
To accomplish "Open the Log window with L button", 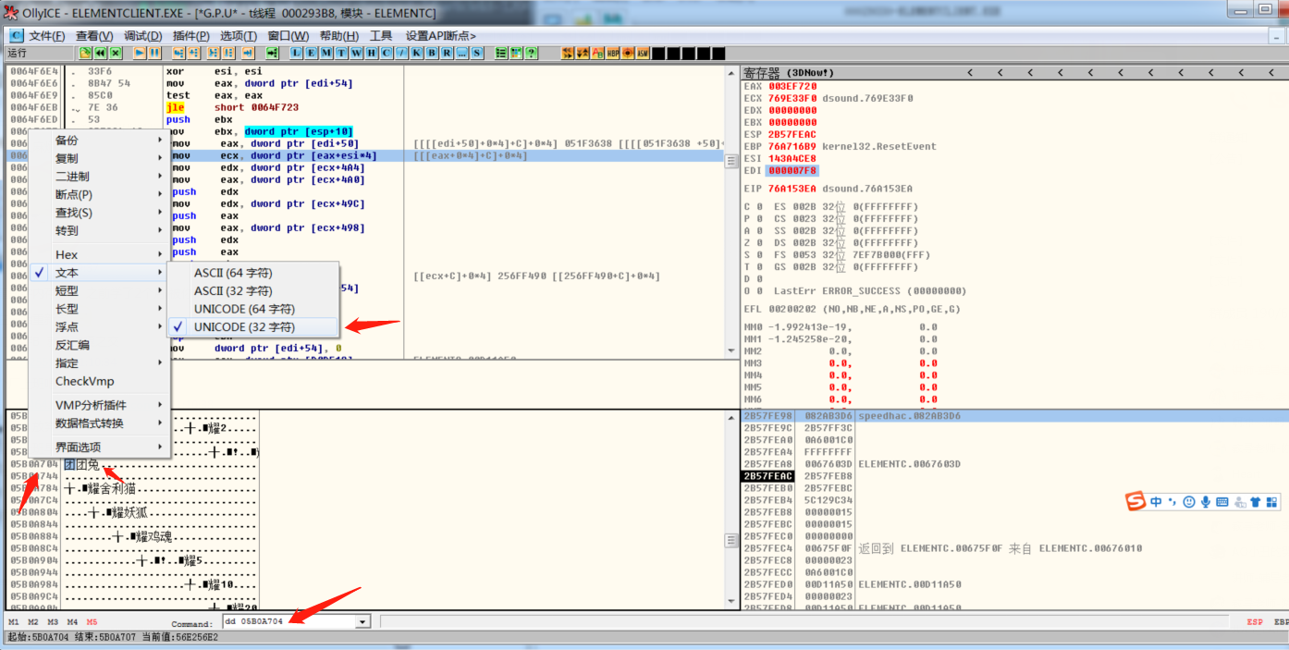I will click(x=296, y=53).
